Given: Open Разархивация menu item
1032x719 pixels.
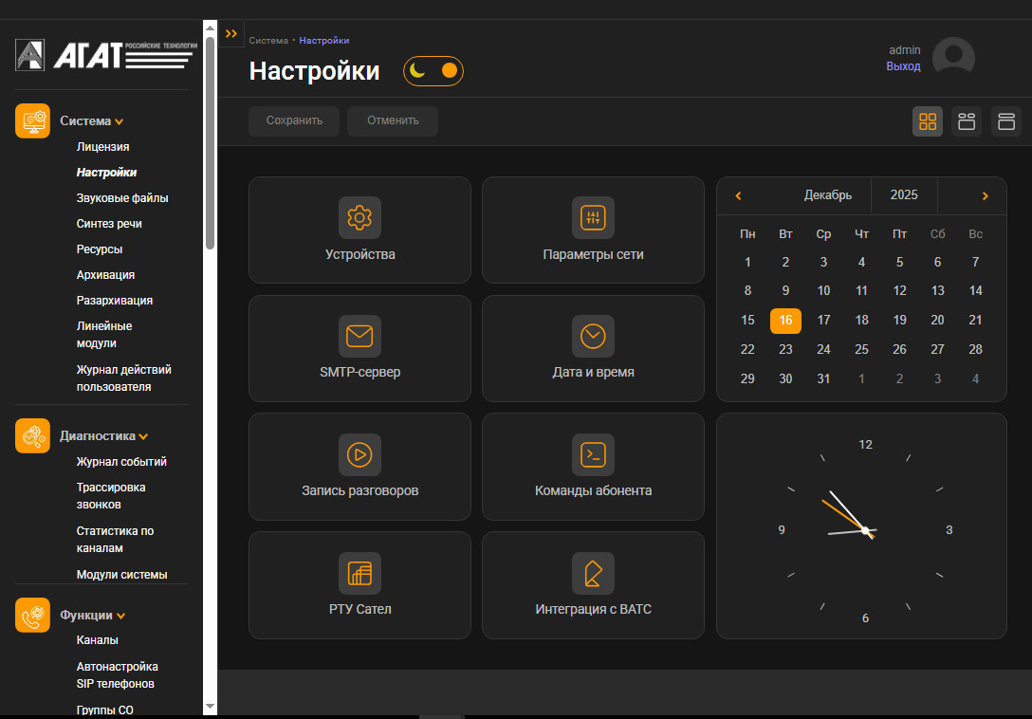Looking at the screenshot, I should (115, 301).
